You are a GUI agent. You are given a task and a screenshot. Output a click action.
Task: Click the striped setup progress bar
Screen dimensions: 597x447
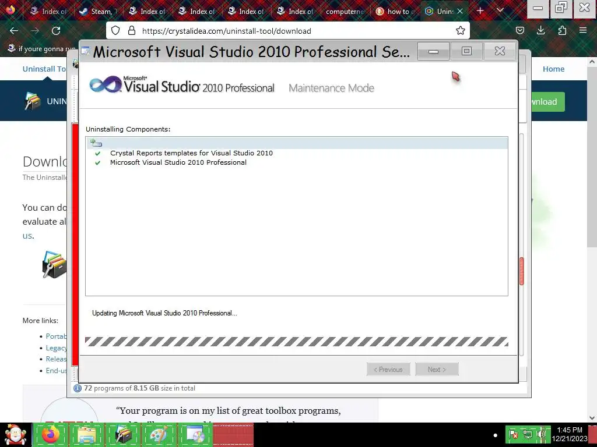tap(297, 341)
